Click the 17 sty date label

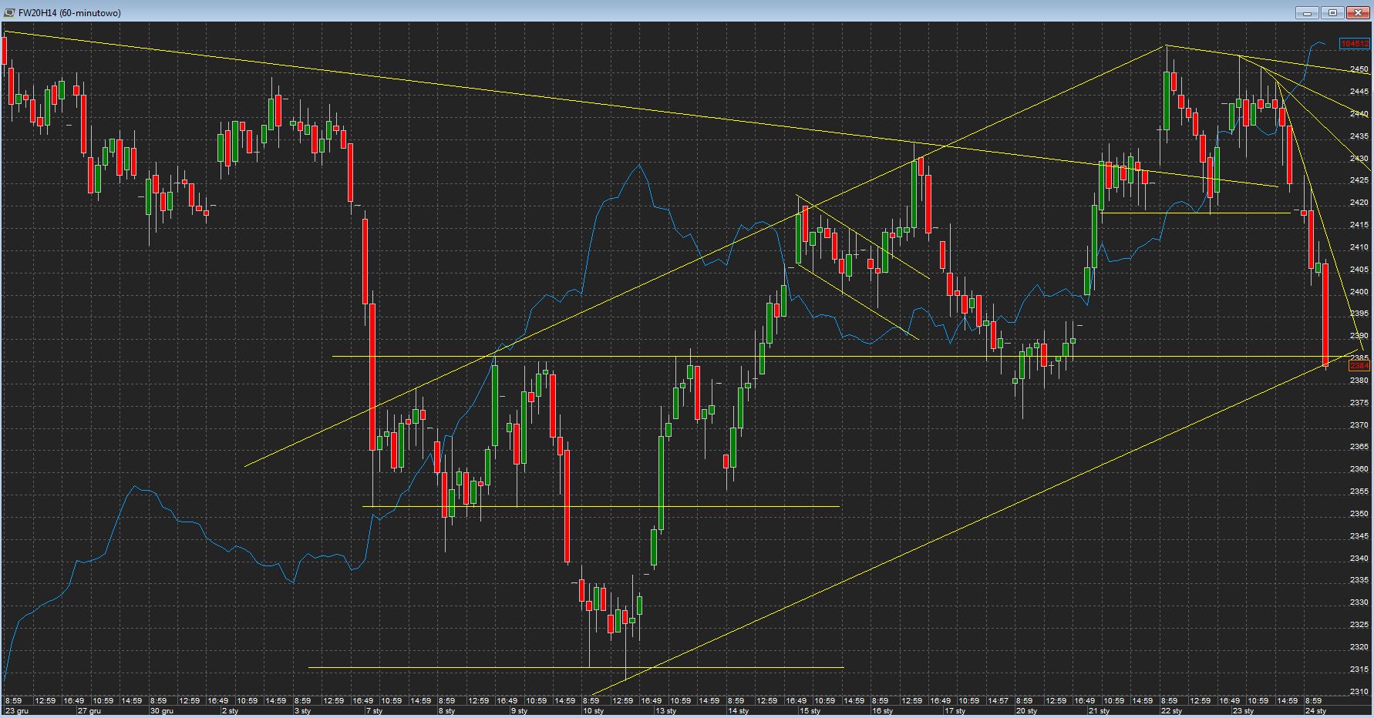[955, 711]
